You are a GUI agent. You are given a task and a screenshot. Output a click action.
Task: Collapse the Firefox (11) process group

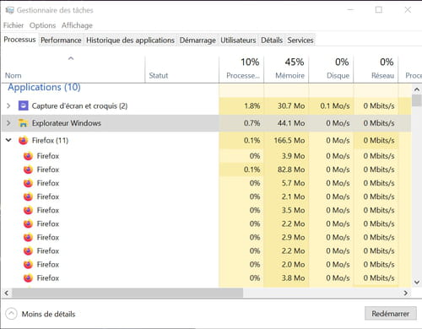coord(8,140)
